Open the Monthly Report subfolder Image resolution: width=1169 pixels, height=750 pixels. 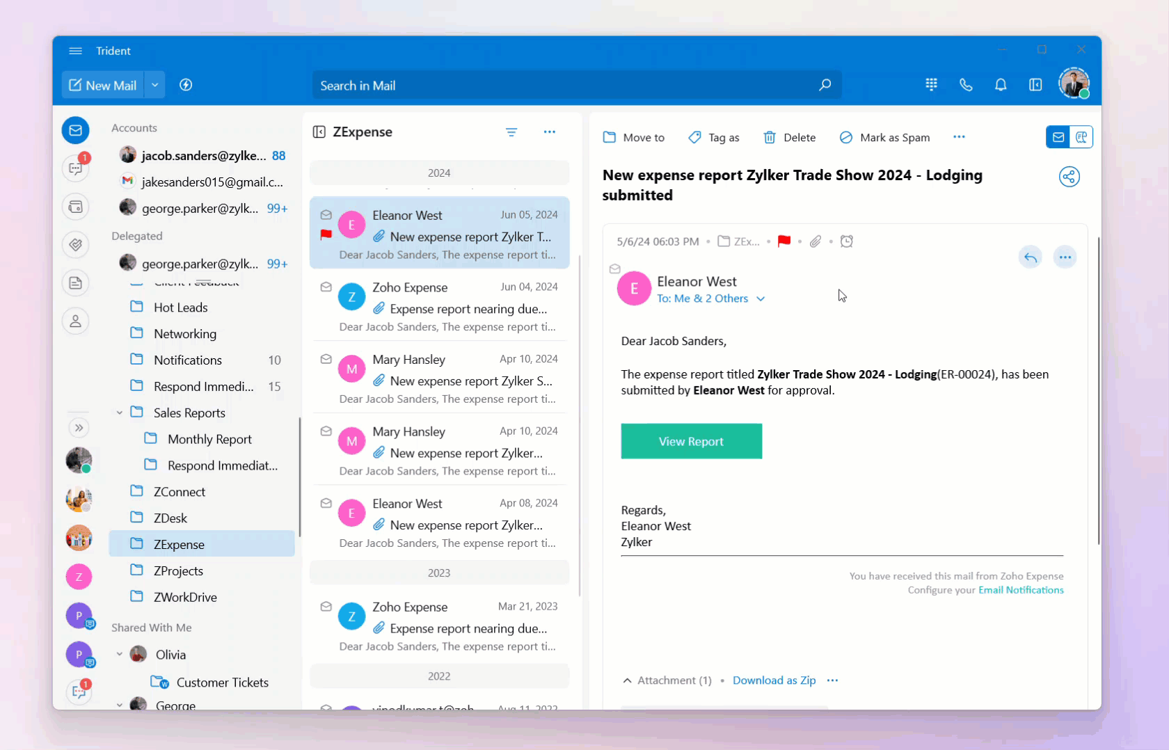point(209,440)
